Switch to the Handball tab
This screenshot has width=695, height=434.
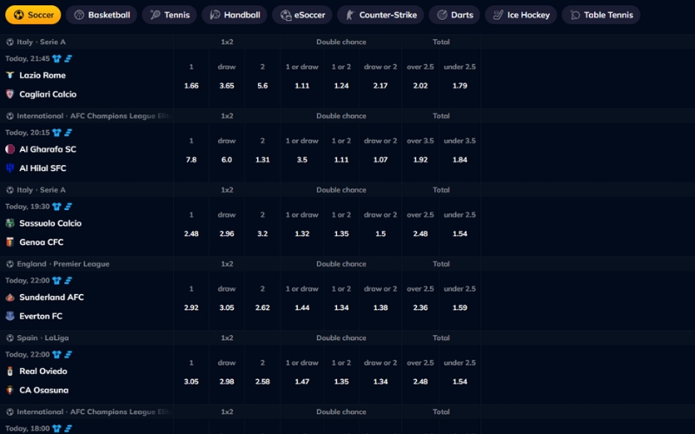click(x=235, y=15)
